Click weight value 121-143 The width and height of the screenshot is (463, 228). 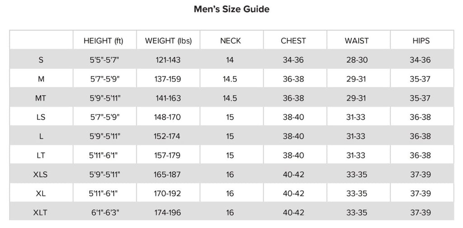(168, 60)
